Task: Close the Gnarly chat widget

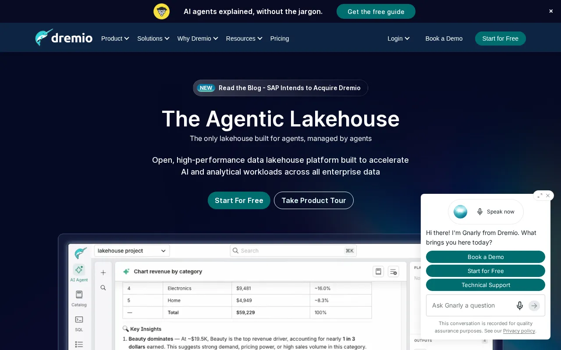Action: [x=548, y=196]
